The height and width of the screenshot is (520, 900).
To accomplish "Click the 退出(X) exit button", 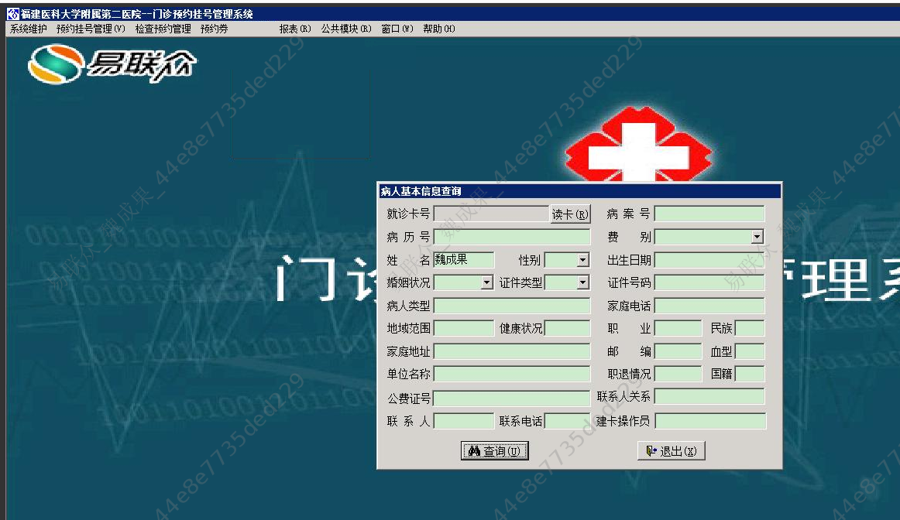I will 671,451.
